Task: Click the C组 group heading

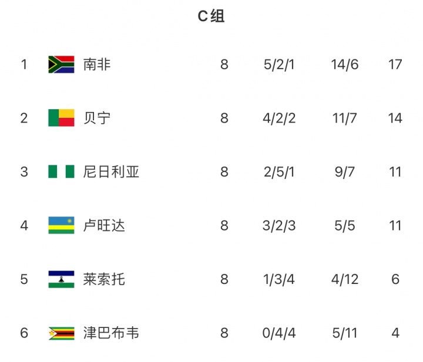Action: coord(211,16)
